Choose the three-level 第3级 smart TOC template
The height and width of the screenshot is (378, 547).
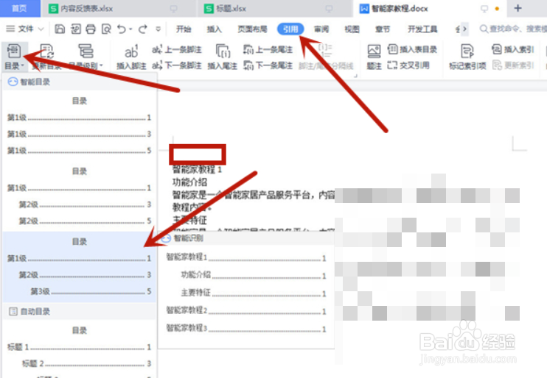tap(79, 267)
